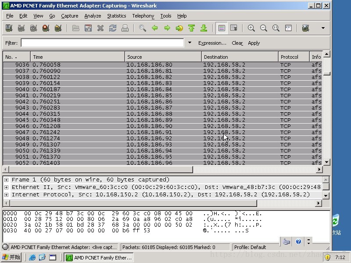Zoom in on packet text
The height and width of the screenshot is (263, 351).
coord(251,28)
